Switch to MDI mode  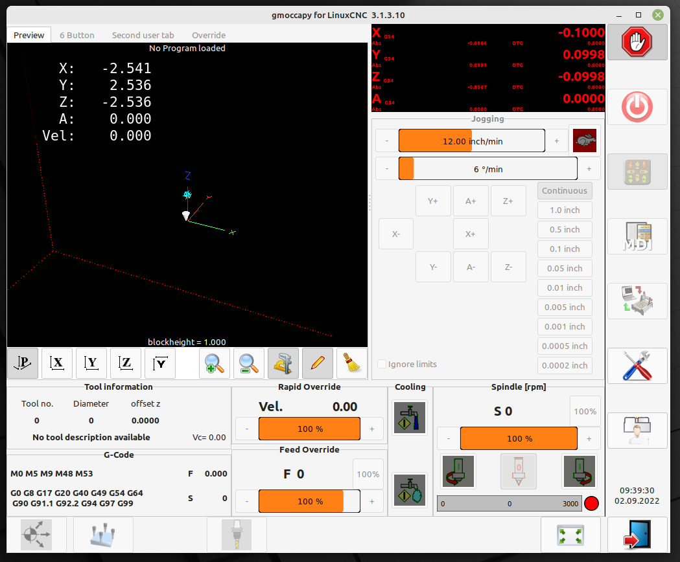click(x=637, y=236)
